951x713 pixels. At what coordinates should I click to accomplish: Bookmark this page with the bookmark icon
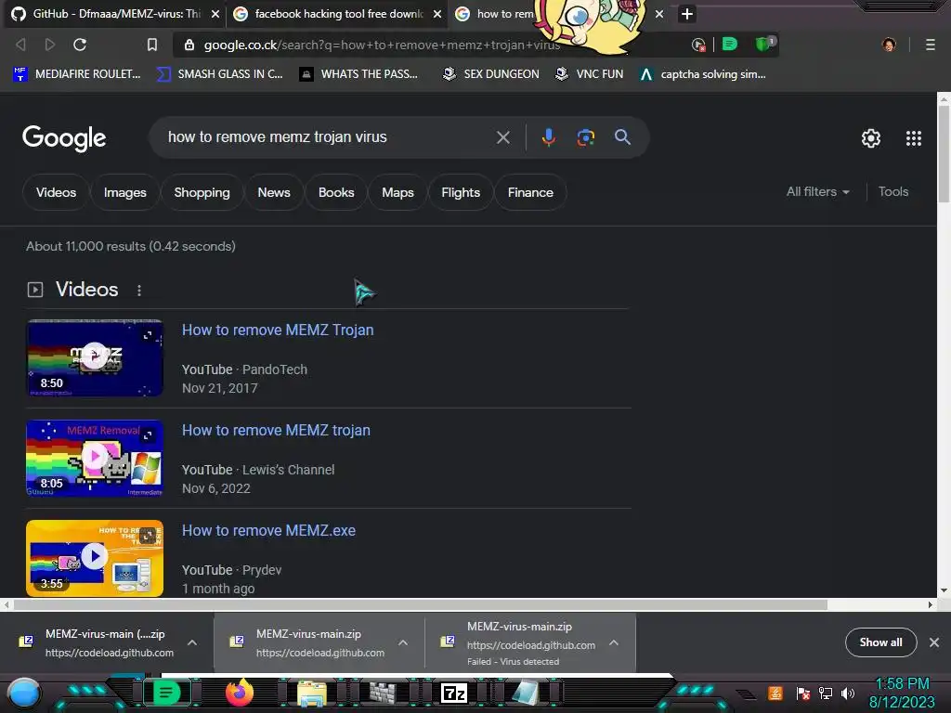(x=152, y=45)
